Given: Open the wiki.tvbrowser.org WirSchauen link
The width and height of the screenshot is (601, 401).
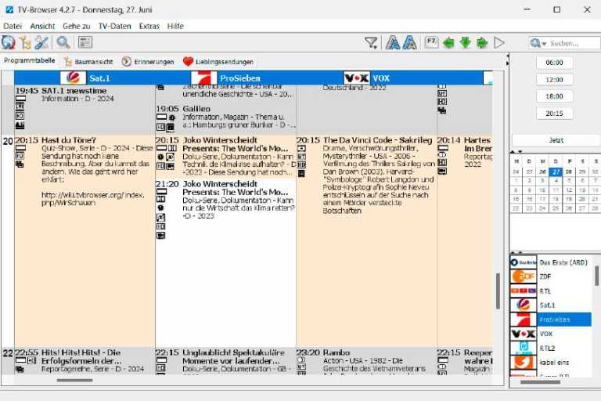Looking at the screenshot, I should coord(93,199).
